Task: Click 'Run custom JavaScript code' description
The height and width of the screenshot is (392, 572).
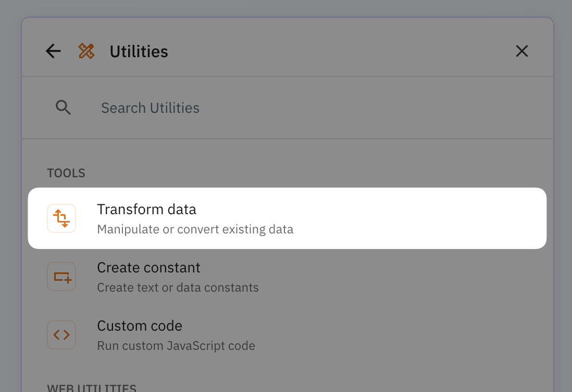Action: coord(176,345)
